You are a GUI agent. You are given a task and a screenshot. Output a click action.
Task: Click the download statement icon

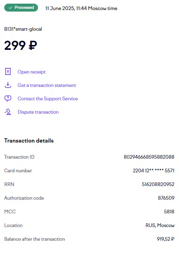pyautogui.click(x=8, y=85)
